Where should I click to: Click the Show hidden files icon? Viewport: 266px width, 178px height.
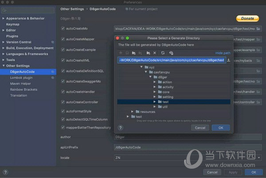[x=171, y=53]
